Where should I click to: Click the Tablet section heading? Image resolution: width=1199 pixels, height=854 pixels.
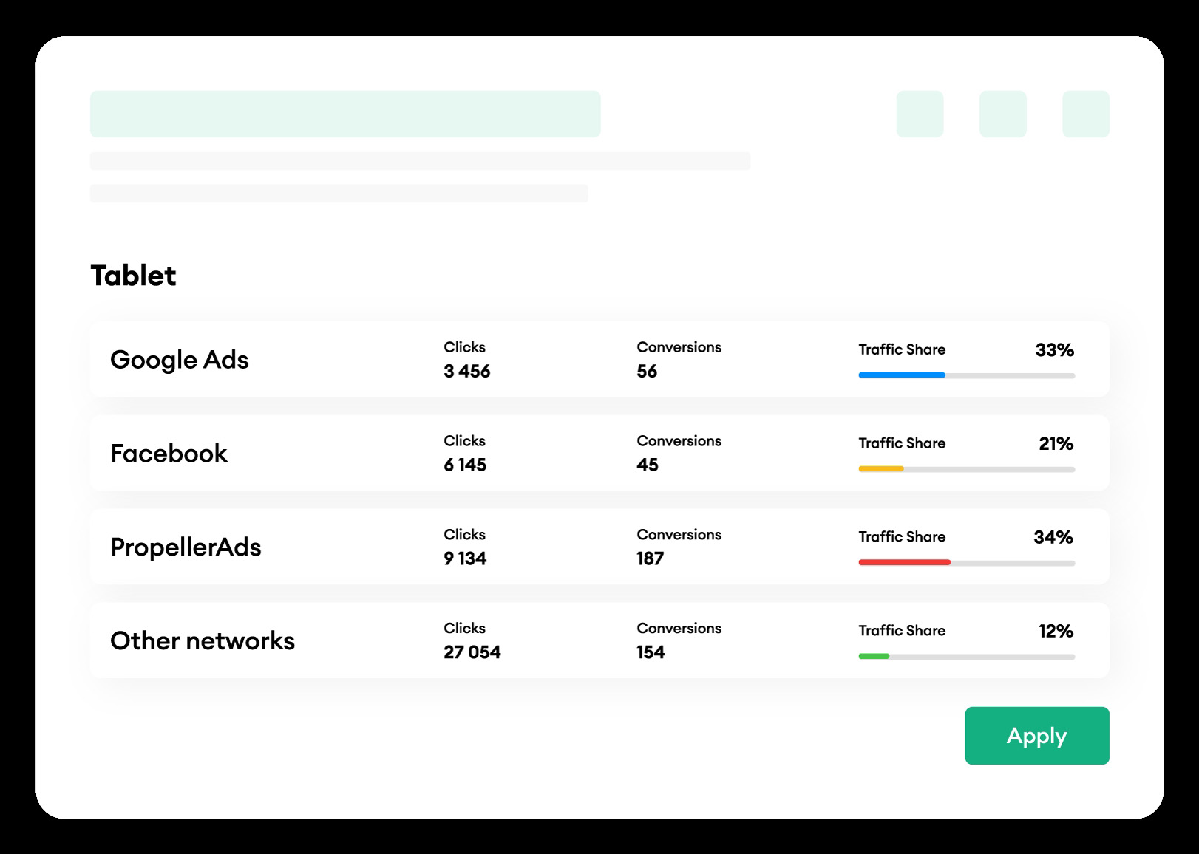pos(133,276)
